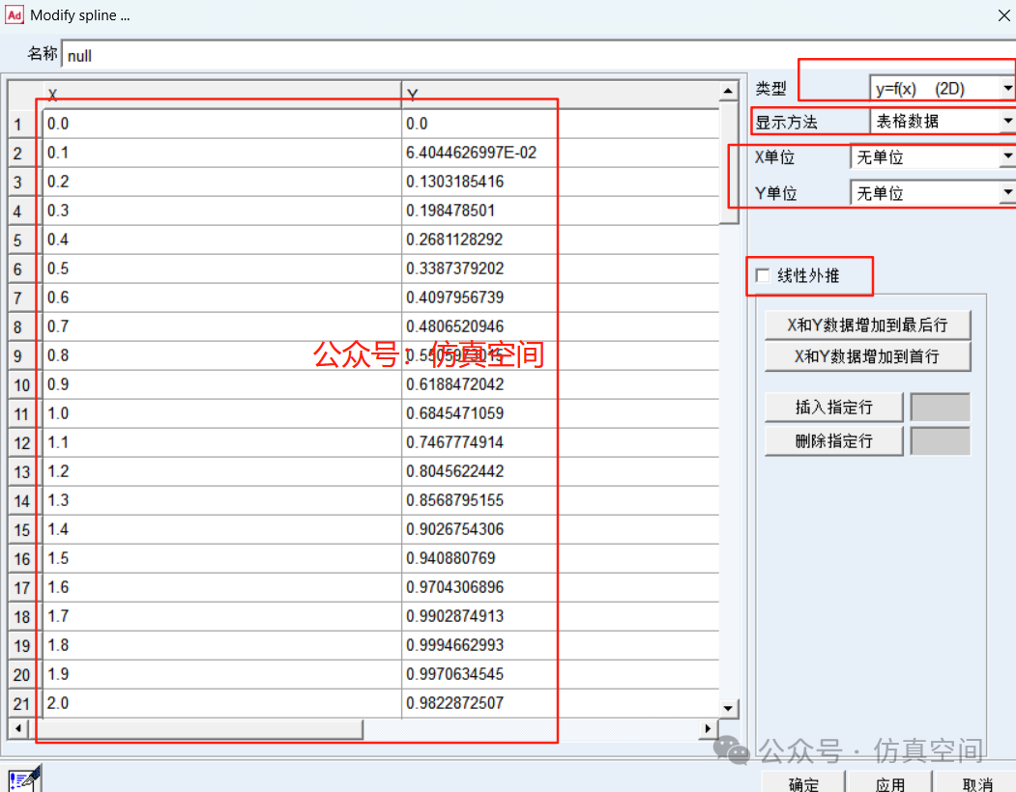Click the horizontal scrollbar thumb under table
The width and height of the screenshot is (1016, 792).
pyautogui.click(x=193, y=728)
